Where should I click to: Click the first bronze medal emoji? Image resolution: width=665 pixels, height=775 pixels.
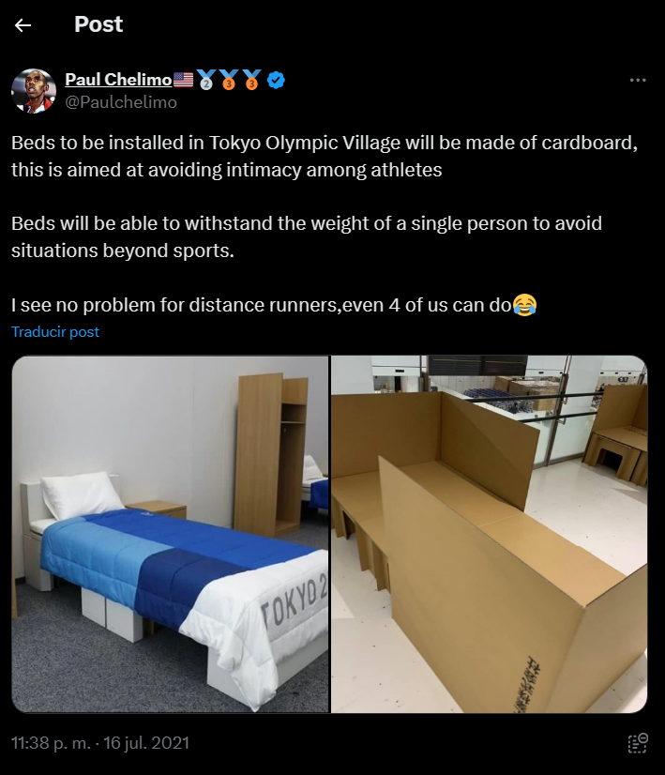[228, 80]
